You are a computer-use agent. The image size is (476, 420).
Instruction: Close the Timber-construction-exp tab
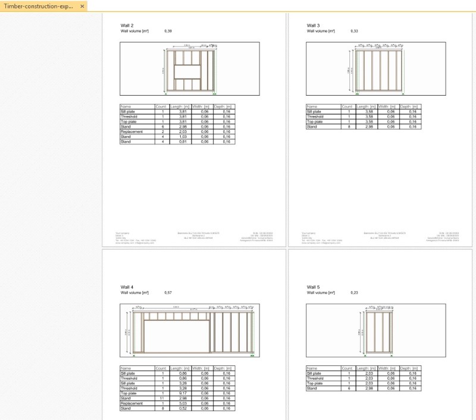tap(82, 6)
